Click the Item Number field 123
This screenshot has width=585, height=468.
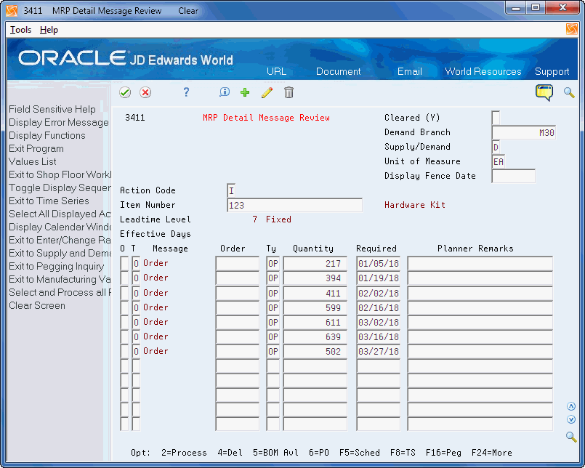click(x=294, y=205)
